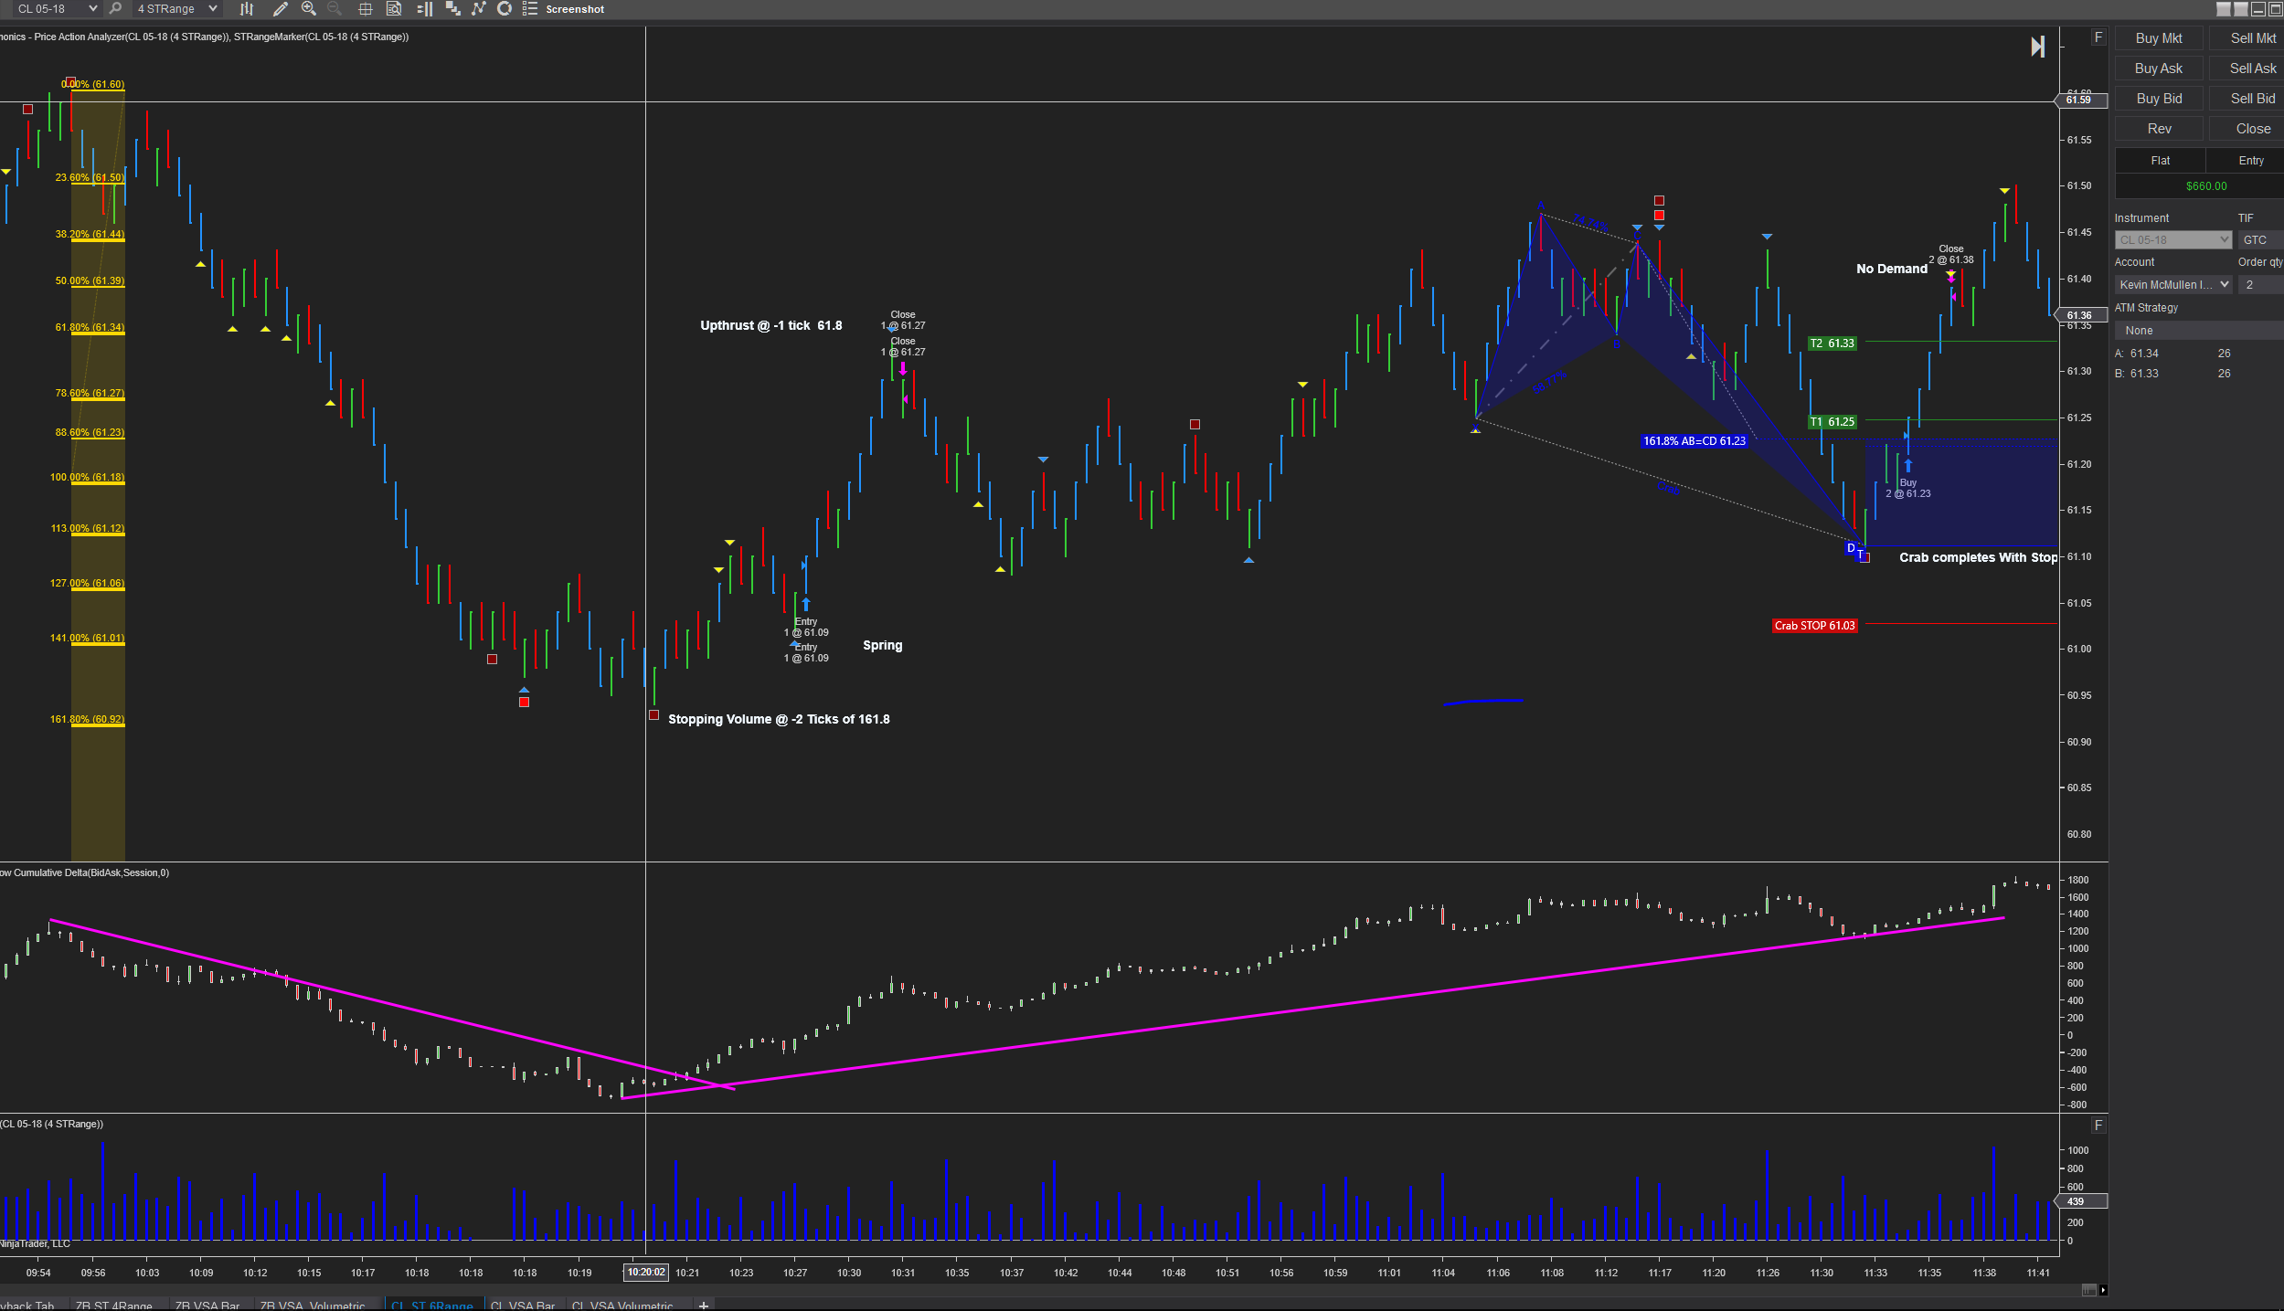Click the 61.36 current price marker
The height and width of the screenshot is (1311, 2284).
pos(2079,315)
